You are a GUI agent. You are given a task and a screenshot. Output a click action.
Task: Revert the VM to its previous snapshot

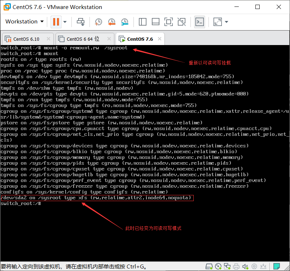click(111, 22)
